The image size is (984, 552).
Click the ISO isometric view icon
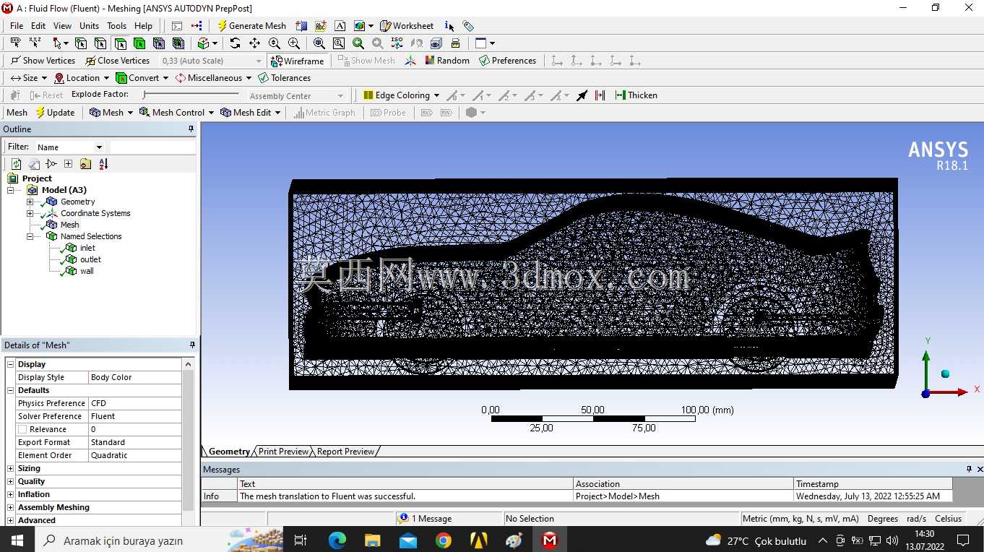tap(397, 43)
